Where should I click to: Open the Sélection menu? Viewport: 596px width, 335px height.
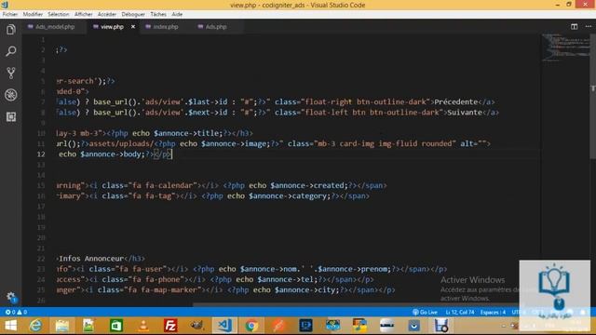[x=58, y=14]
